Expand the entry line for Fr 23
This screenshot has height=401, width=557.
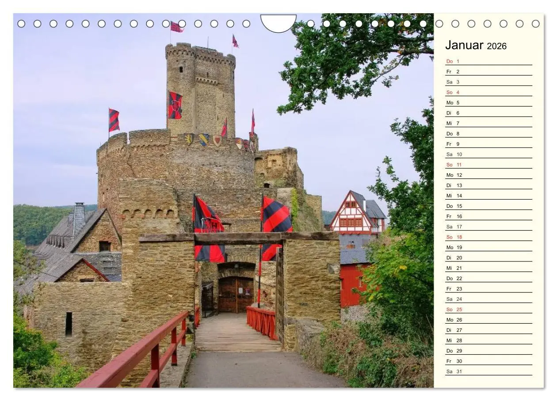coord(486,289)
